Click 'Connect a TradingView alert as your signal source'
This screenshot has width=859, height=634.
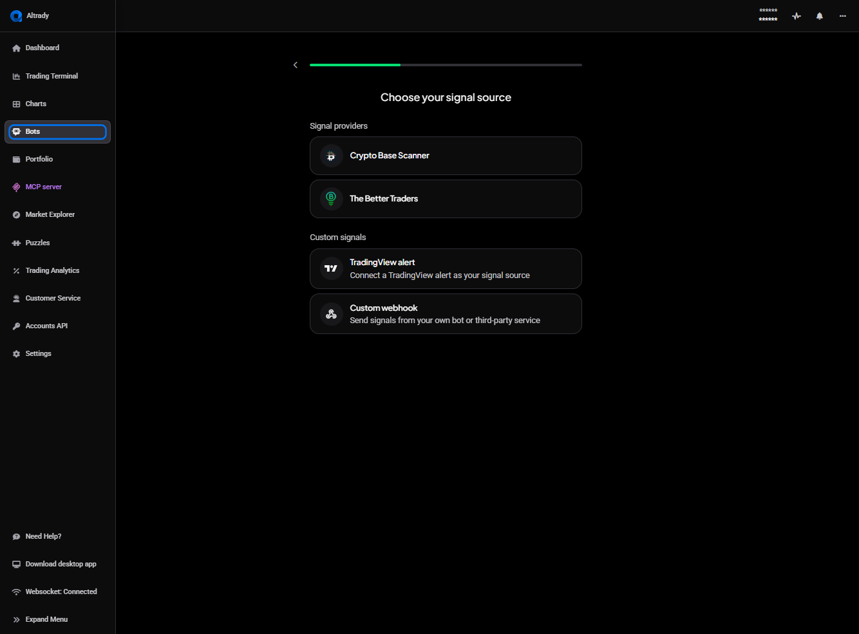click(440, 275)
